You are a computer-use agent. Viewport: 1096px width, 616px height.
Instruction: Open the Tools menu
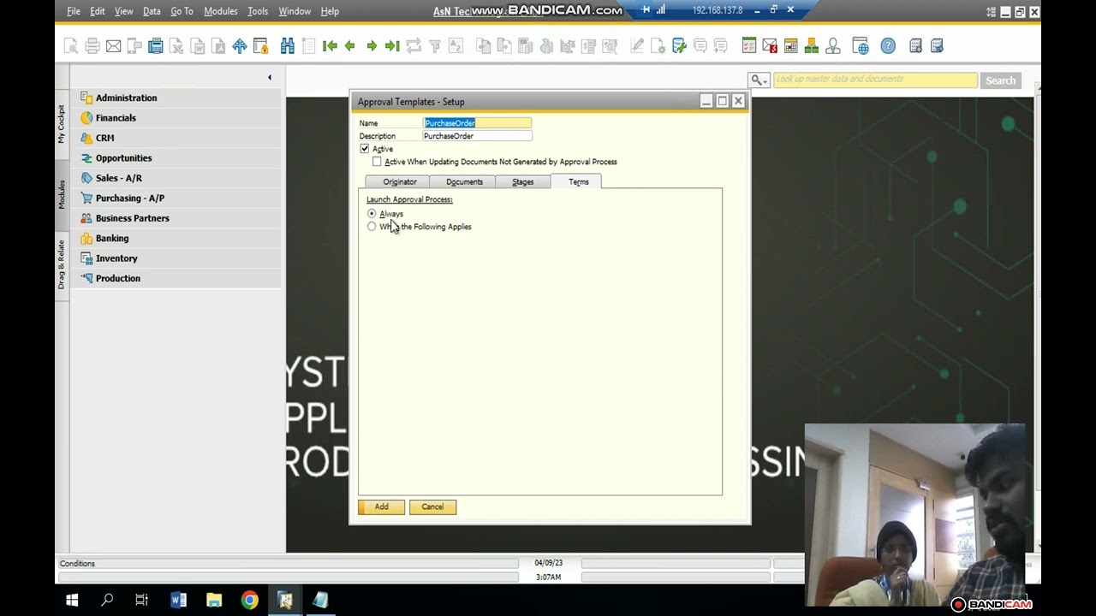(258, 11)
